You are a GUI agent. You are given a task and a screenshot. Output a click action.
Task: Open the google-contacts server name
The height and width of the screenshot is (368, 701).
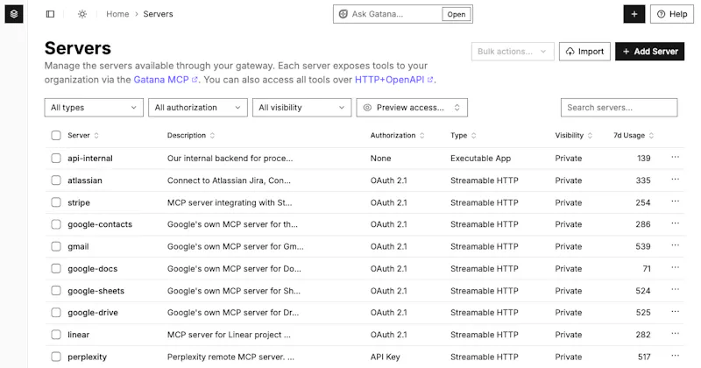click(x=100, y=224)
